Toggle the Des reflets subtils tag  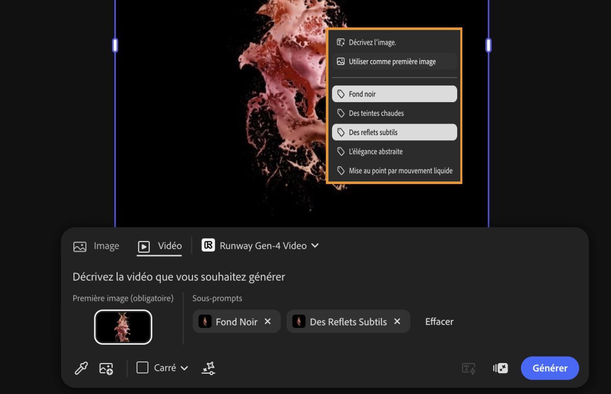(394, 132)
